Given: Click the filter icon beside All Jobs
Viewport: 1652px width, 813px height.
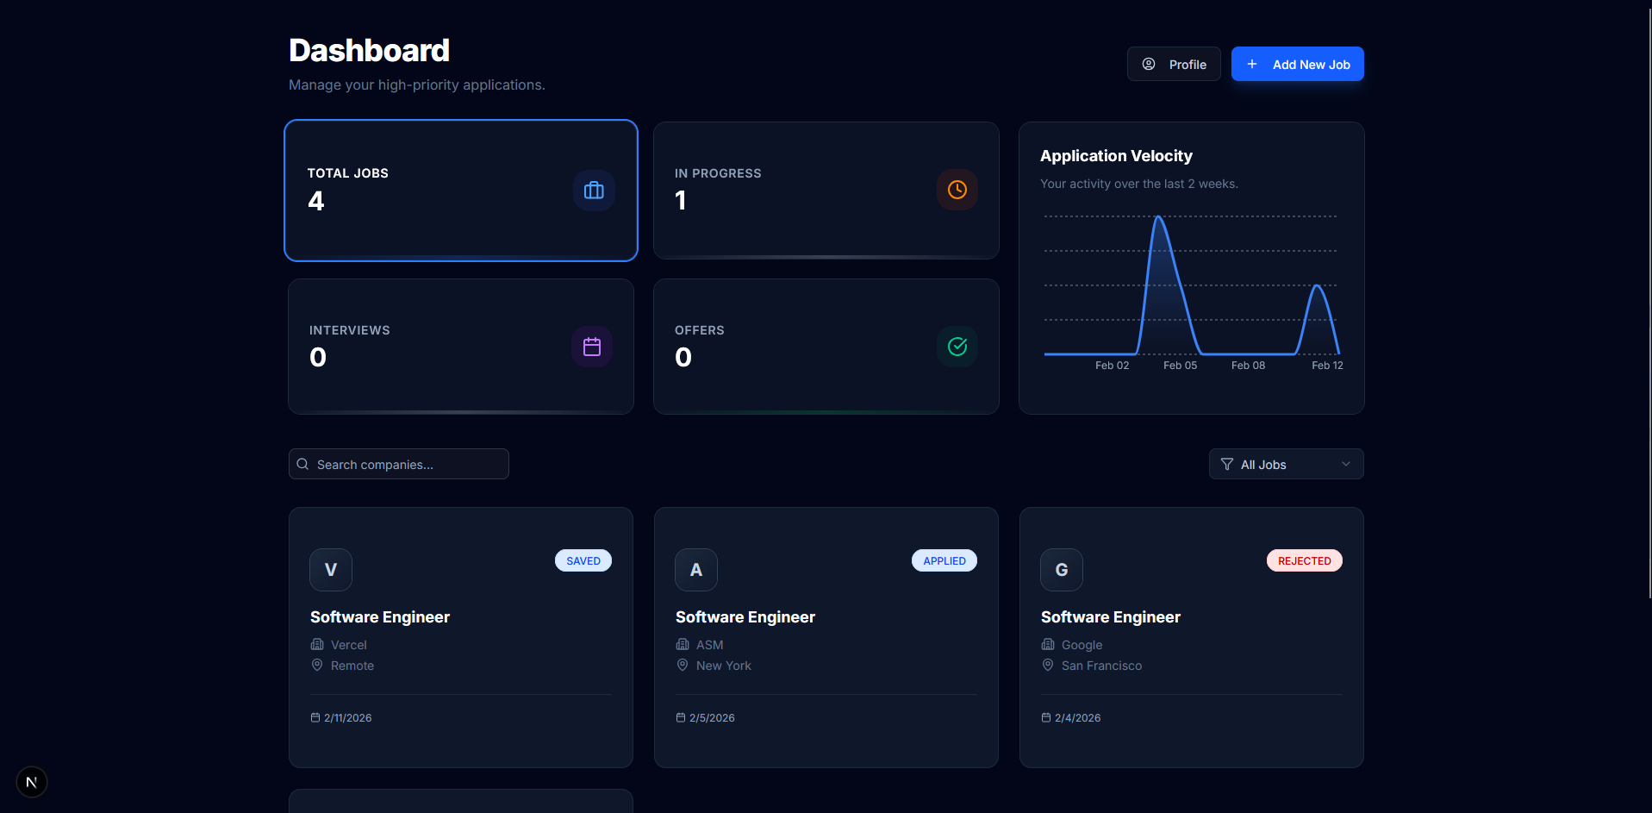Looking at the screenshot, I should point(1229,464).
